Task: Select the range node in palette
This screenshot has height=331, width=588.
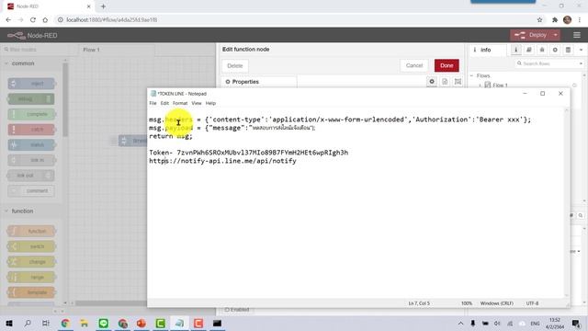Action: [x=31, y=278]
